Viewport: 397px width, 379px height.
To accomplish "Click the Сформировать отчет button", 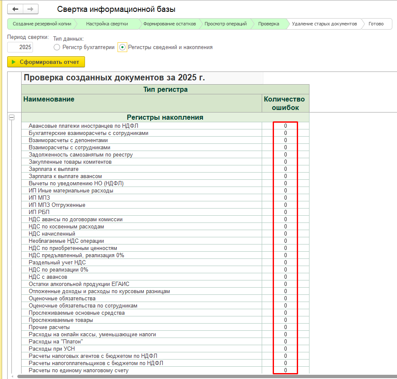I will (x=46, y=62).
